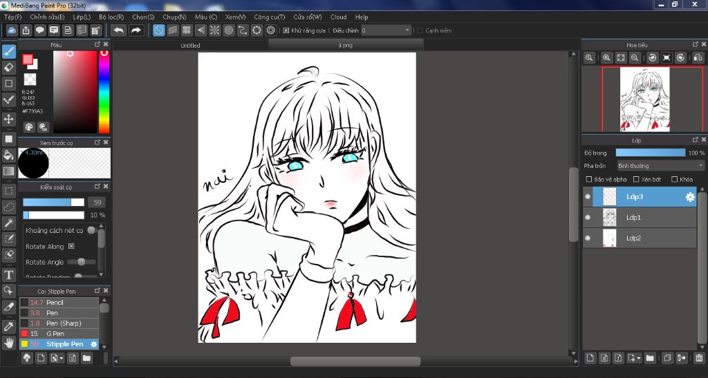Switch to ji.png tab
The height and width of the screenshot is (378, 708).
346,45
